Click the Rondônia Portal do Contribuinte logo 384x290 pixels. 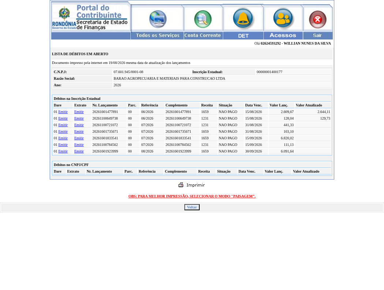tap(91, 17)
